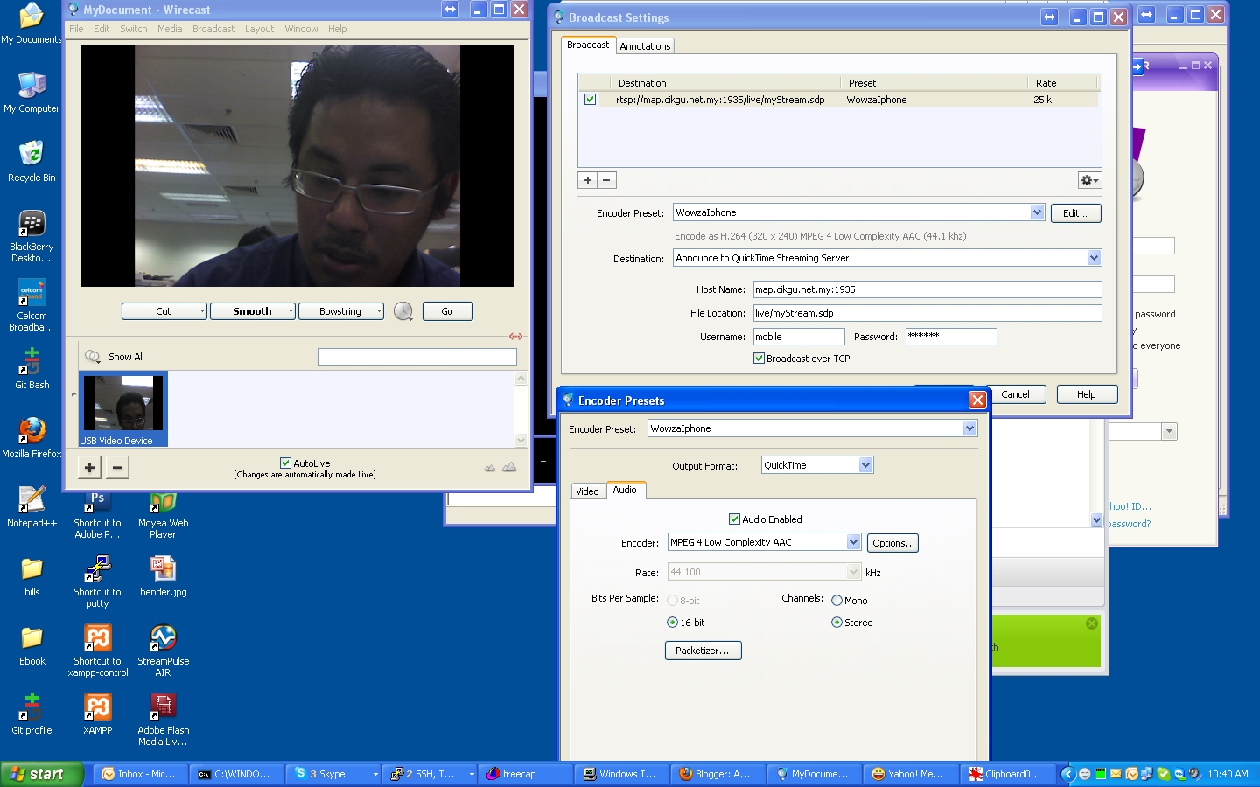Image resolution: width=1260 pixels, height=787 pixels.
Task: Open the Cut transition dropdown
Action: pos(164,311)
